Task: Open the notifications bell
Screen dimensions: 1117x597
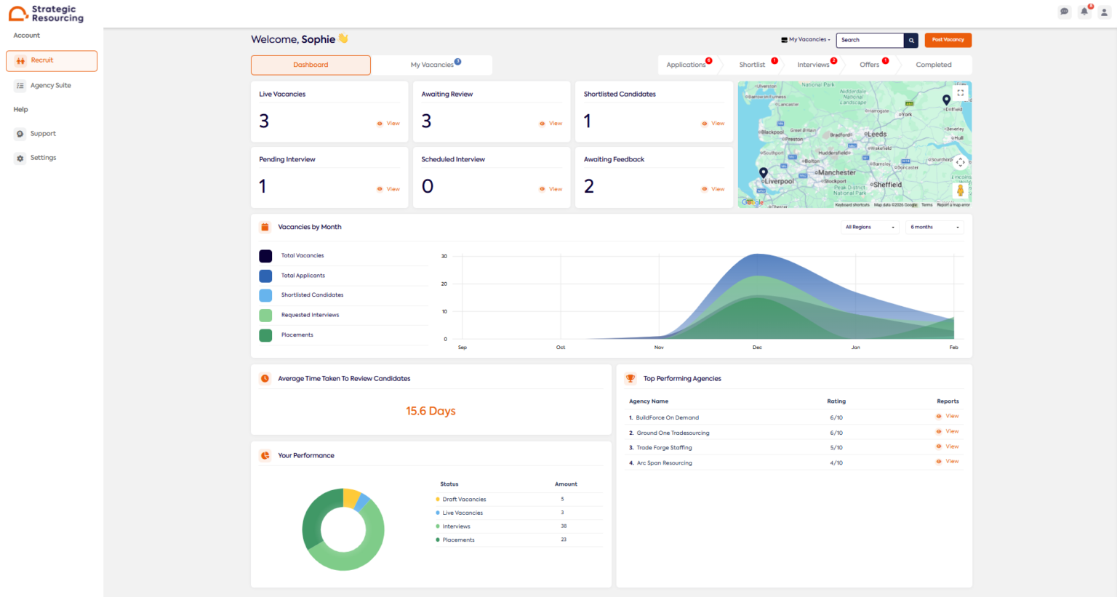Action: point(1084,12)
